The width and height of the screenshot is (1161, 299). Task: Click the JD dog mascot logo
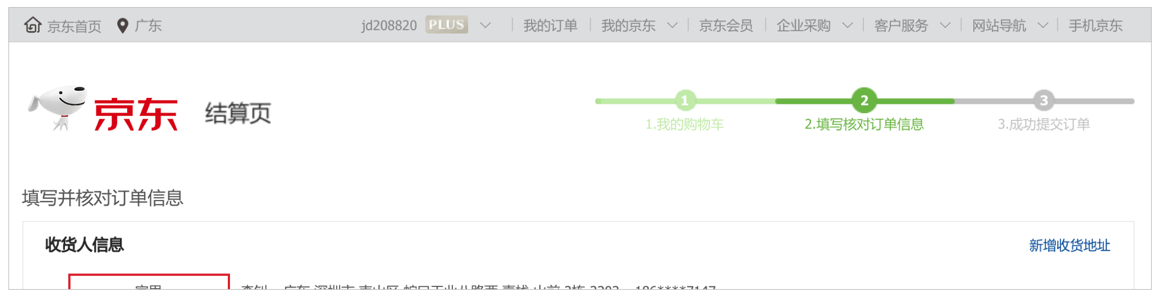(58, 107)
